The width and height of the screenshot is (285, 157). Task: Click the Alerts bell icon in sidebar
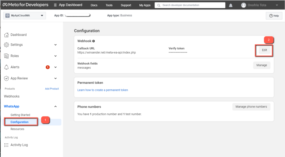point(6,67)
